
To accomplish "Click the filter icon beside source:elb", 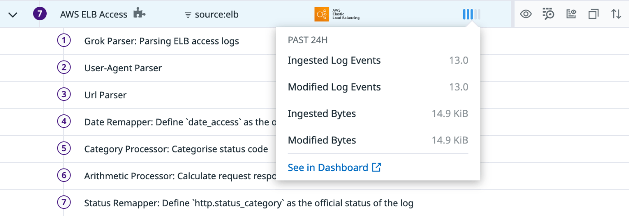I will point(188,15).
